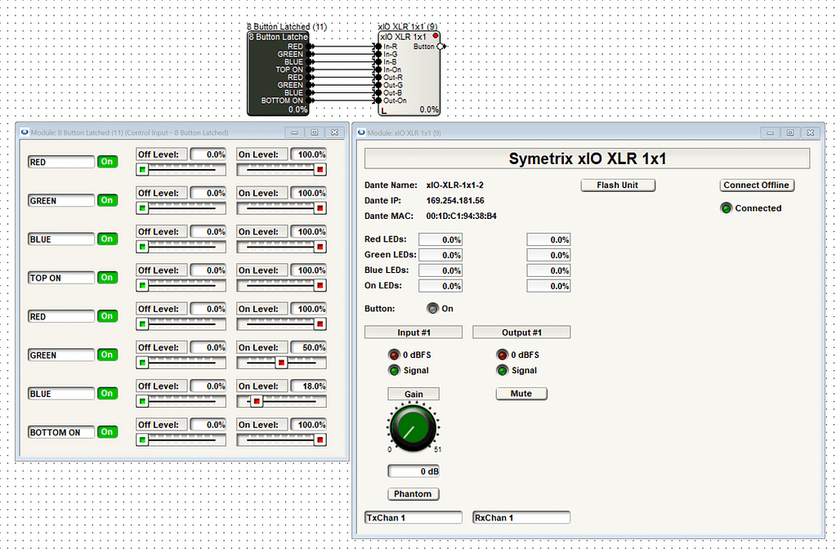
Task: Click the Output #1 0 dBFS clip LED
Action: (x=503, y=355)
